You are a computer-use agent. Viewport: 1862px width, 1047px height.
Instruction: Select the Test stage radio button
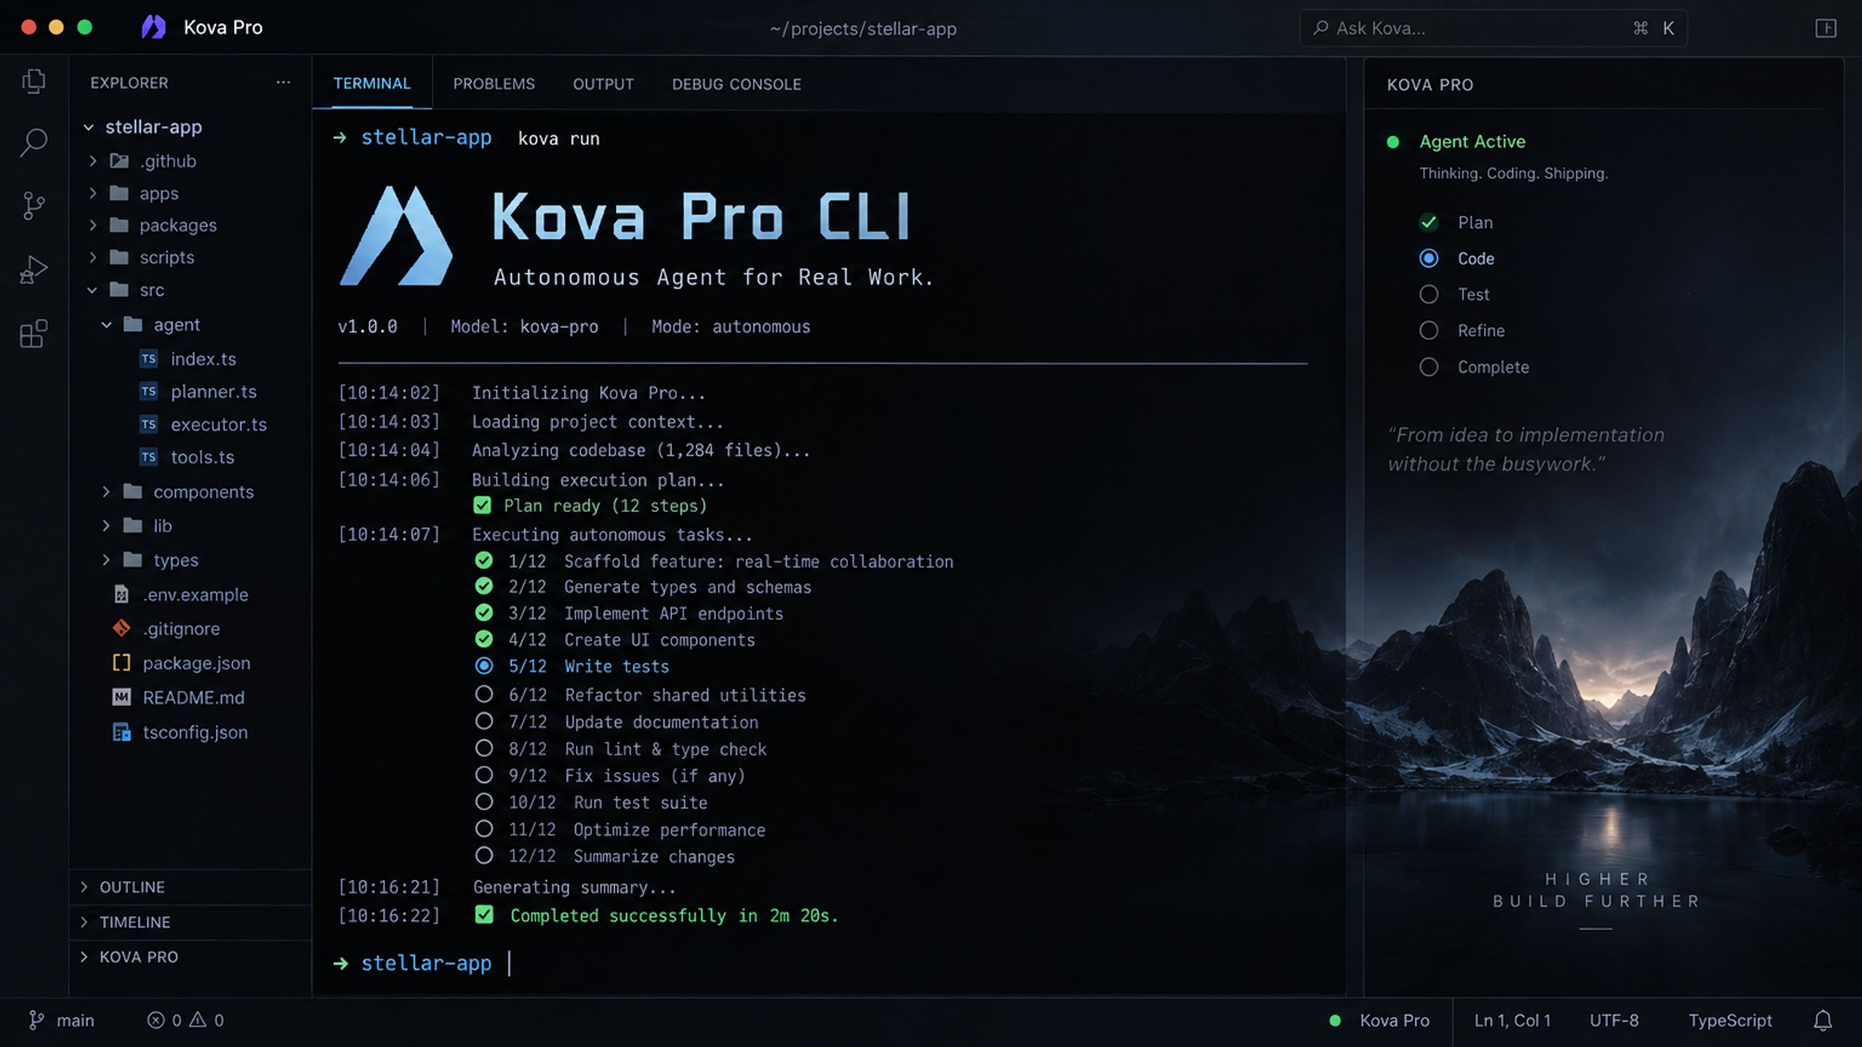(x=1429, y=294)
